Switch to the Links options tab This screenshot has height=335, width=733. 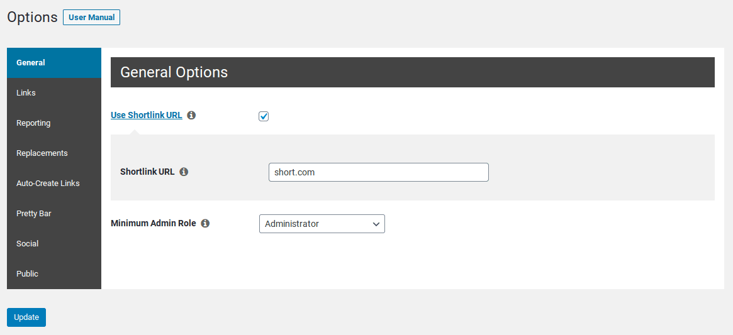click(x=54, y=93)
